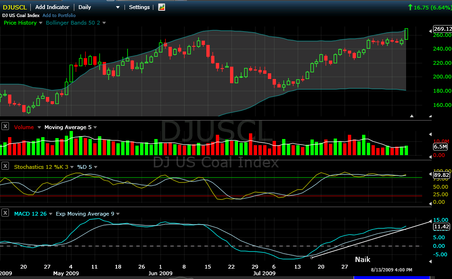Remove the Stochastics indicator panel
The height and width of the screenshot is (279, 452).
(5, 166)
